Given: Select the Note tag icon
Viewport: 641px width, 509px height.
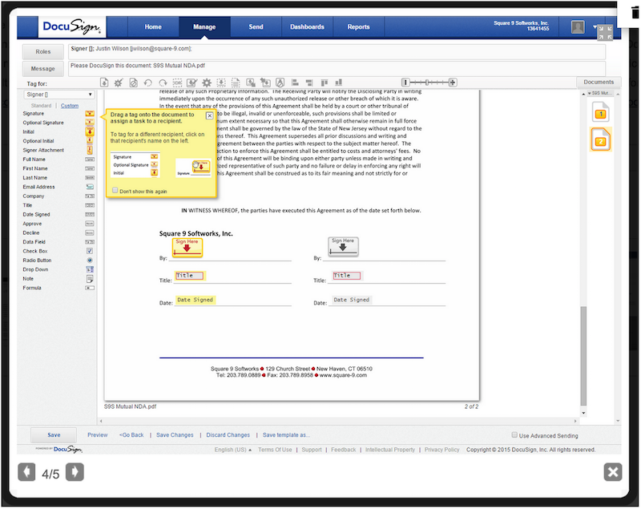Looking at the screenshot, I should [x=90, y=278].
